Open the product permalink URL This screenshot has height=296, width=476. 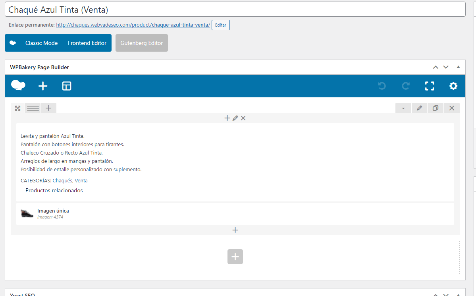click(133, 25)
